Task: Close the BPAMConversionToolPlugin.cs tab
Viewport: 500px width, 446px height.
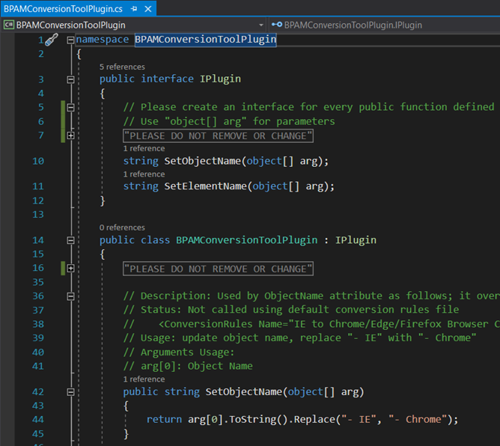Action: coord(148,9)
